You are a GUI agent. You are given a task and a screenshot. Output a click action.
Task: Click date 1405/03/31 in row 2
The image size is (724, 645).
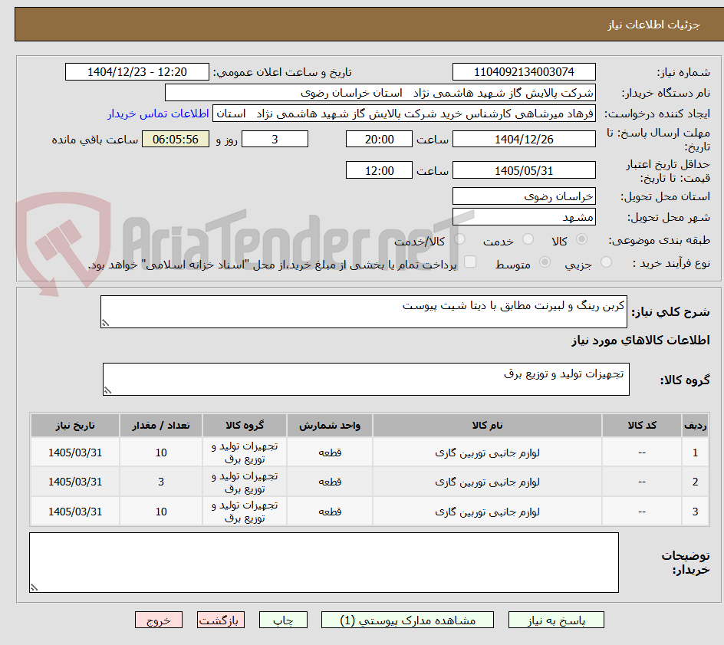click(75, 482)
